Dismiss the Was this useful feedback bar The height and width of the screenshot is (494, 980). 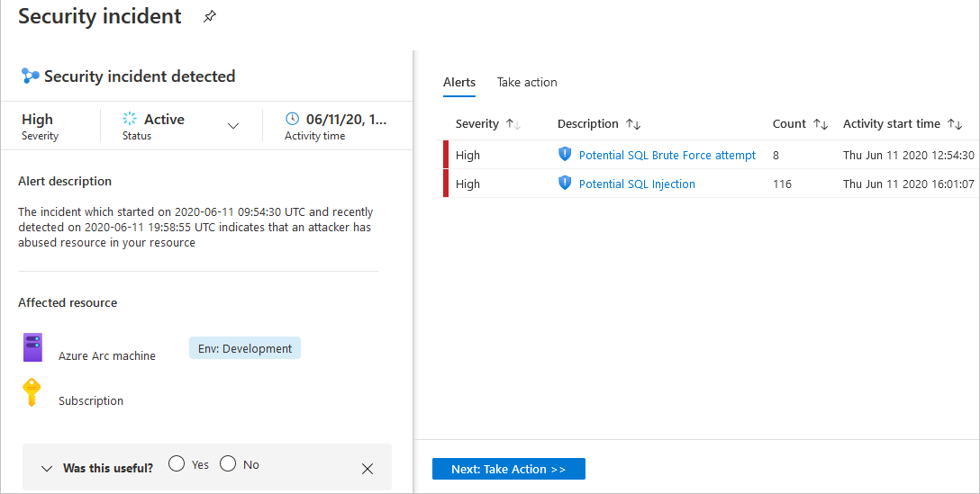[x=367, y=469]
